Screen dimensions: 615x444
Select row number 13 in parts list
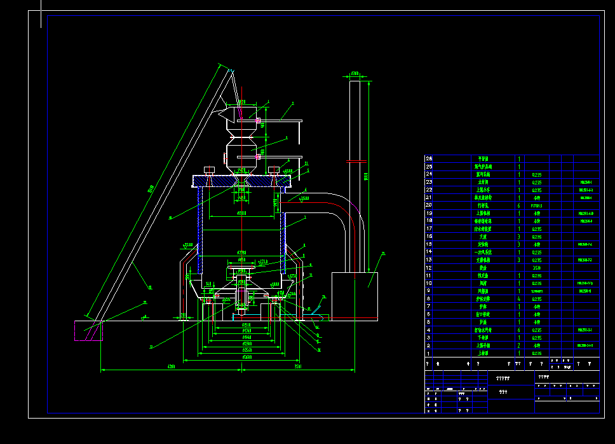coord(428,260)
